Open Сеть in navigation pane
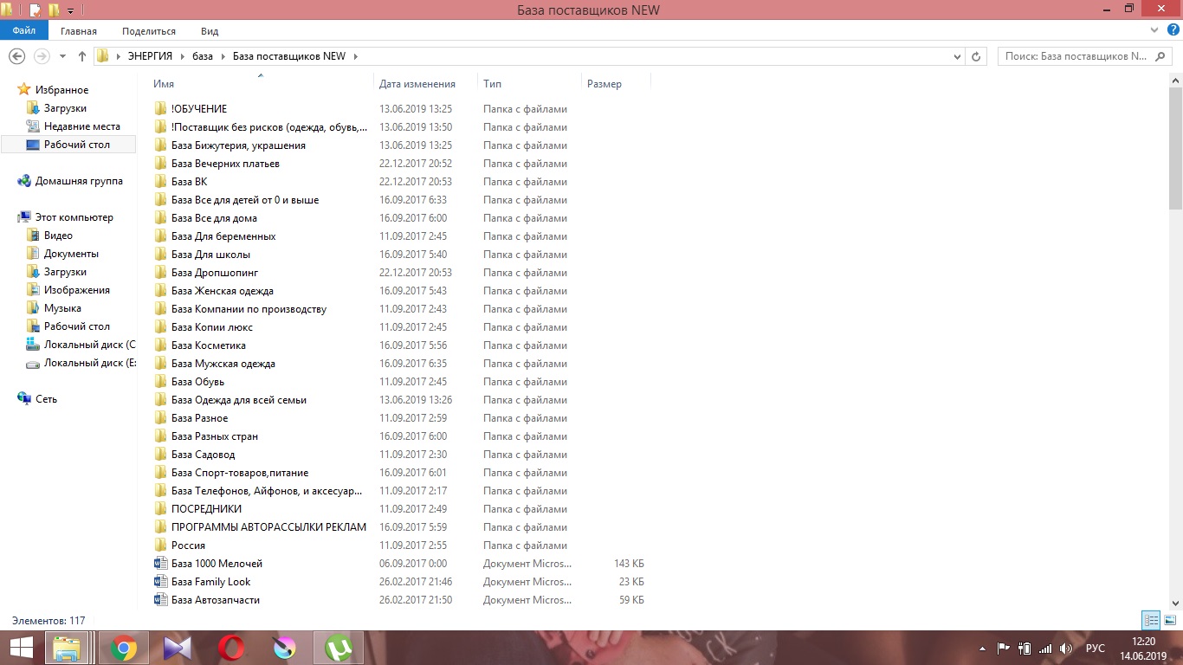1183x665 pixels. click(46, 399)
